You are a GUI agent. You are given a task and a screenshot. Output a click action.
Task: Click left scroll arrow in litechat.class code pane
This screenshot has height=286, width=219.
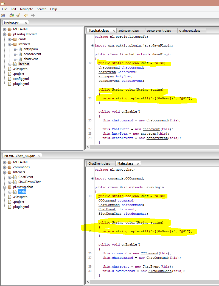click(88, 147)
